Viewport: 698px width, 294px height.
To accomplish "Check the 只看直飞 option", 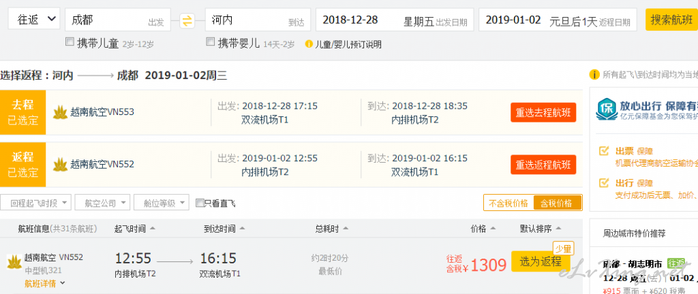I will pyautogui.click(x=200, y=203).
